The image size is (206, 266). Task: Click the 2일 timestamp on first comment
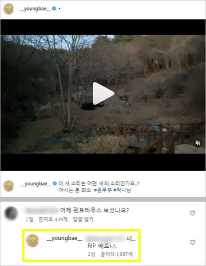coord(29,219)
